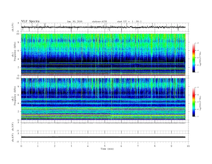212x164 pixels.
Task: Click the '2' kHz tick of ch.2 spectrogram
Action: tap(18, 112)
